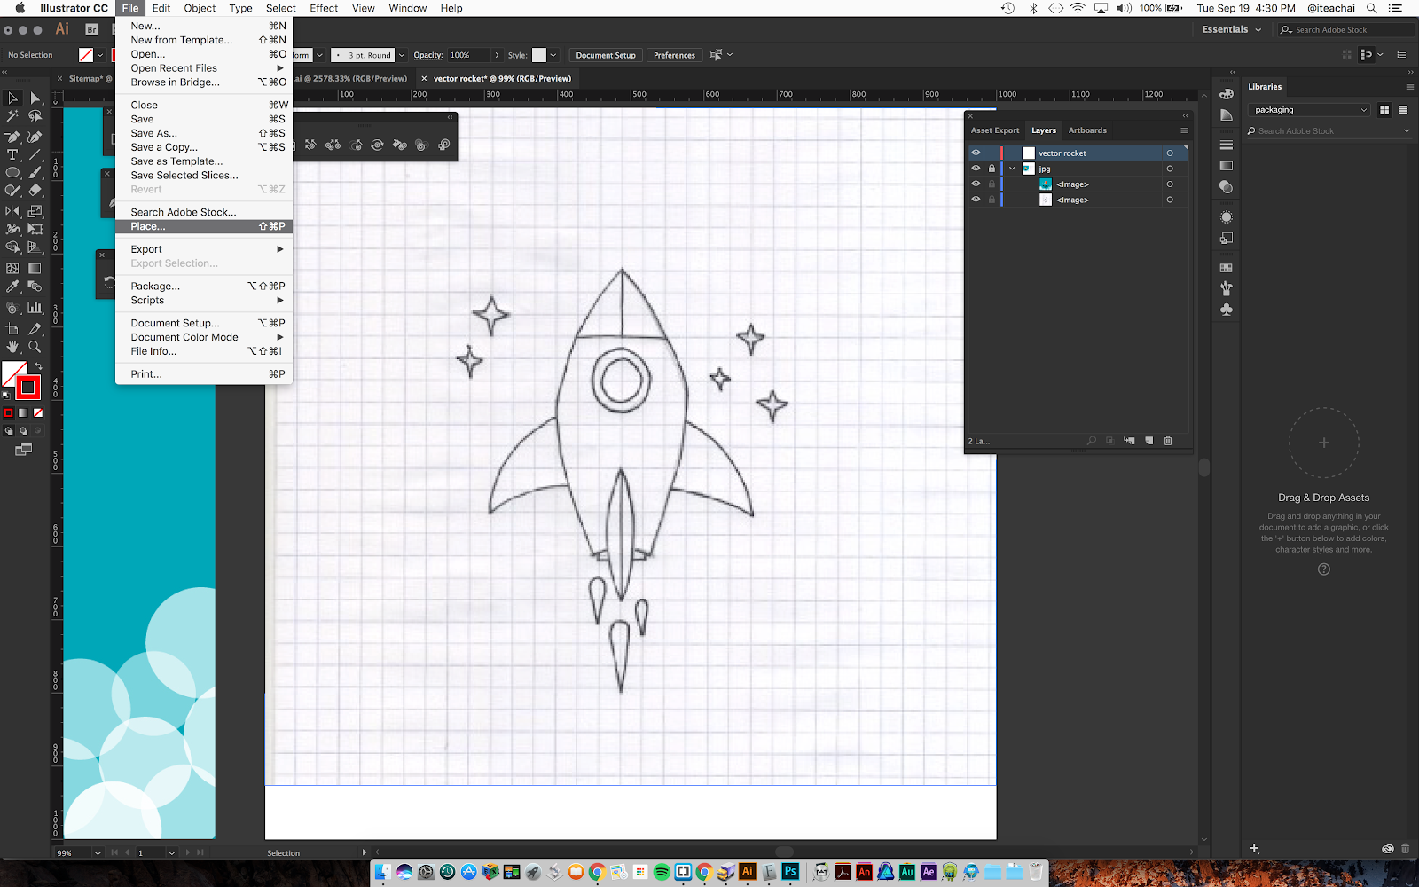This screenshot has width=1419, height=887.
Task: Select the Line Segment tool
Action: [x=35, y=154]
